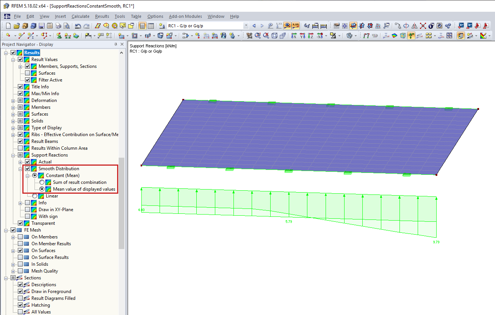Screen dimensions: 495x315
Task: Go to previous load case arrow
Action: pos(254,26)
